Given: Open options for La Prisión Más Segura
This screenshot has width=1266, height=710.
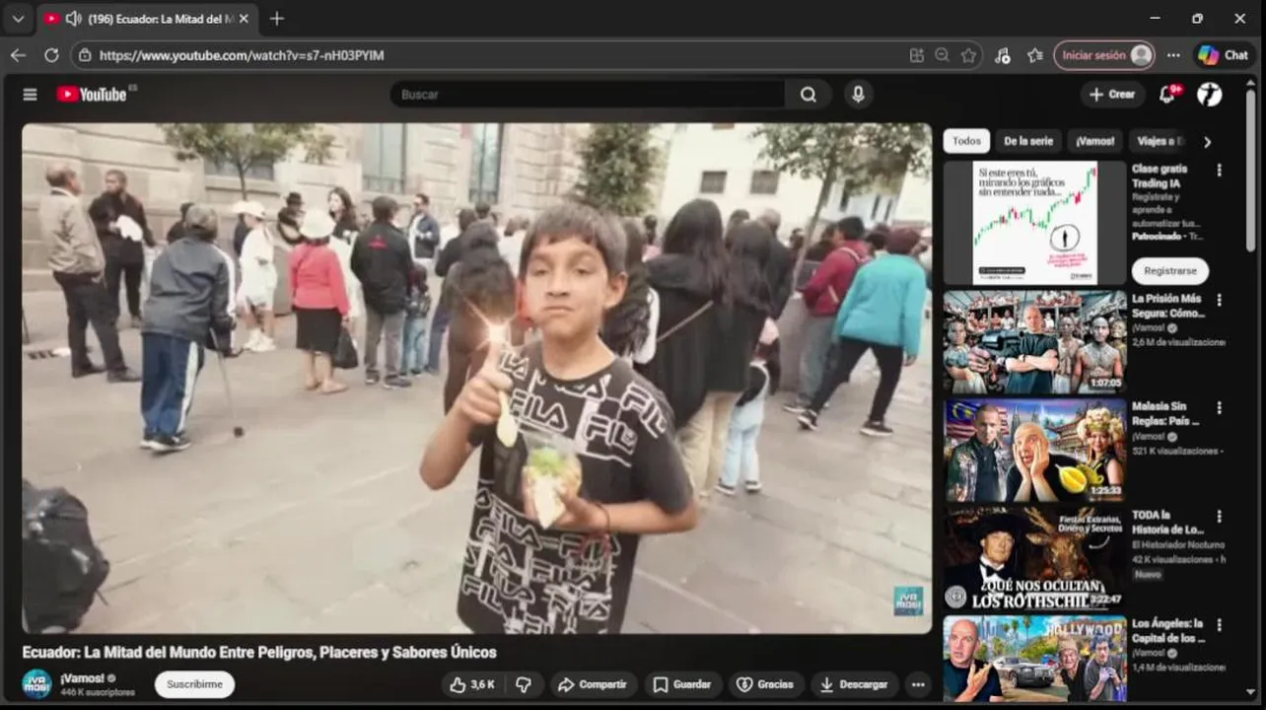Looking at the screenshot, I should [x=1220, y=300].
